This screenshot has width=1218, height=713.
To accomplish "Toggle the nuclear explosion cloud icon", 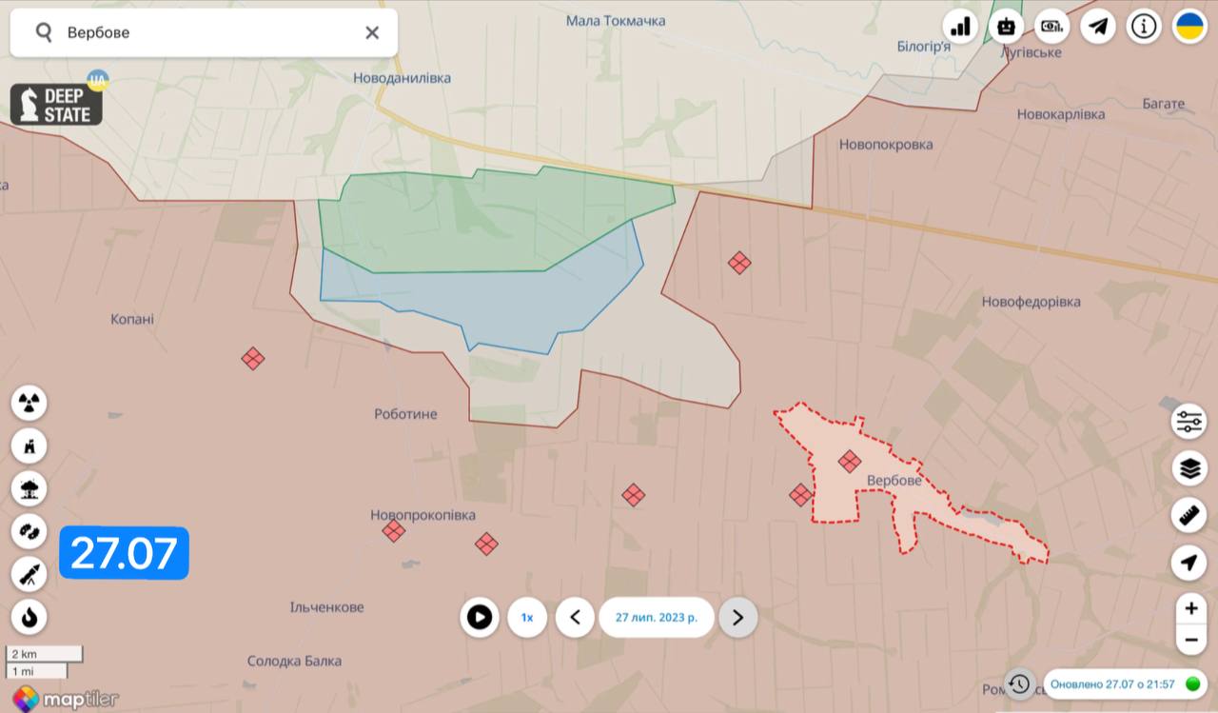I will (29, 488).
